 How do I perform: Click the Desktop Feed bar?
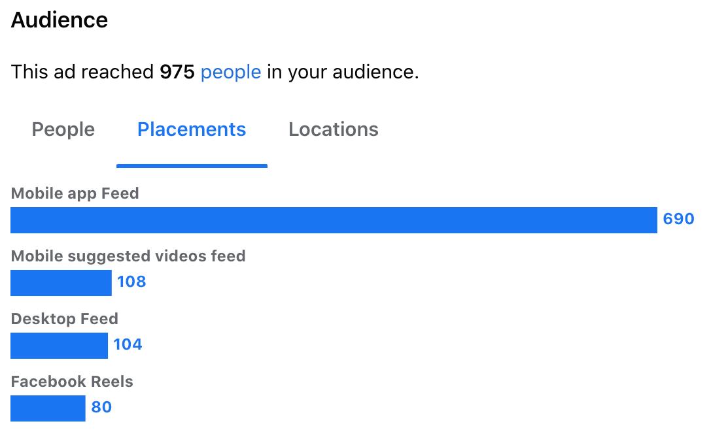pos(60,346)
